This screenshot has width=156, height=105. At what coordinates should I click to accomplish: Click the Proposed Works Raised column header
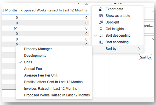point(54,10)
